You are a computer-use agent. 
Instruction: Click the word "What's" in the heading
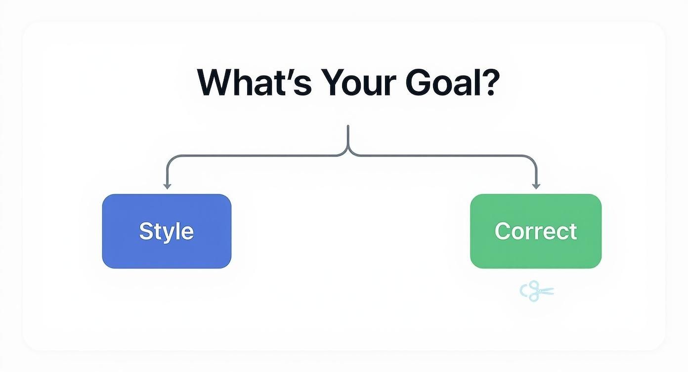click(x=254, y=82)
